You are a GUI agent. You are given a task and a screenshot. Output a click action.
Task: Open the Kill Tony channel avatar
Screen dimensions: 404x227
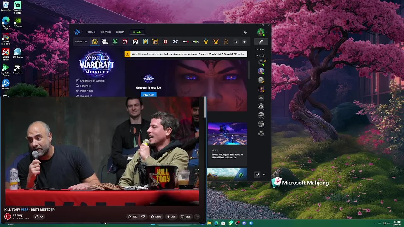[8, 217]
